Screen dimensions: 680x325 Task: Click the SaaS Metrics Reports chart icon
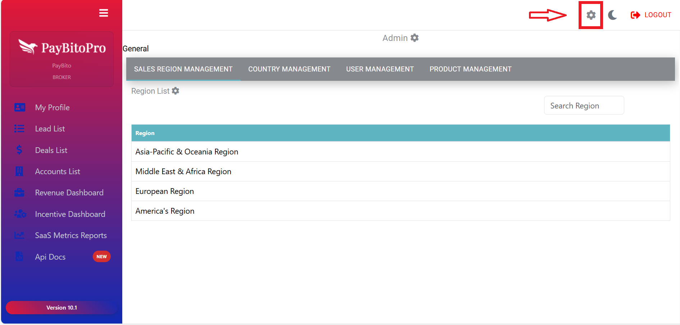click(19, 236)
